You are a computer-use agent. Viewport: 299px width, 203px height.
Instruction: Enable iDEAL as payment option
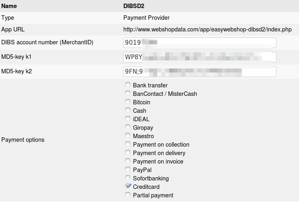(x=128, y=119)
